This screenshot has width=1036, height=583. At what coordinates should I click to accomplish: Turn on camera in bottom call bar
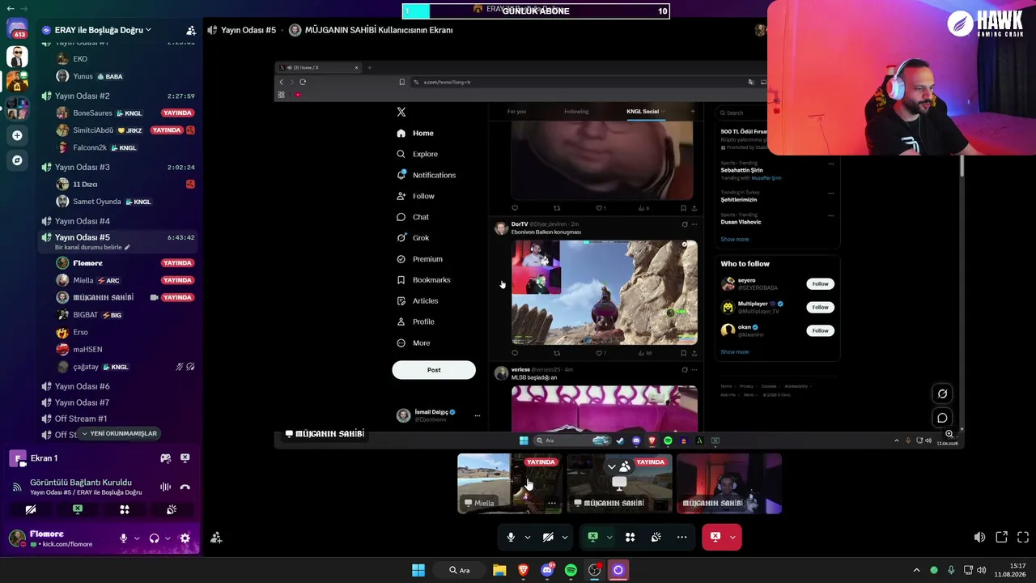[x=548, y=537]
